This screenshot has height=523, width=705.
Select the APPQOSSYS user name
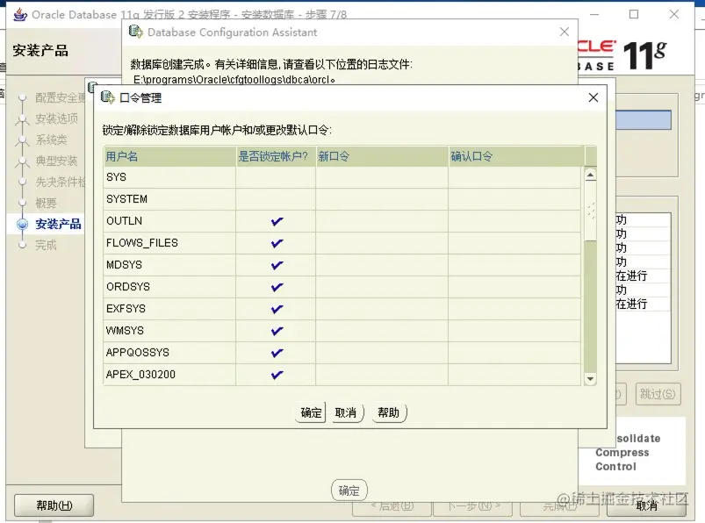pyautogui.click(x=138, y=353)
